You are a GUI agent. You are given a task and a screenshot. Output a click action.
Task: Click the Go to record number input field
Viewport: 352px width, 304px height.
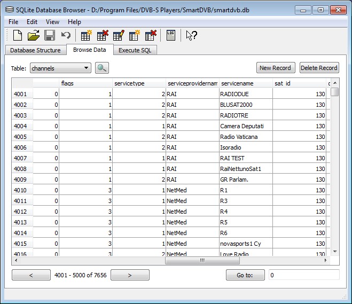304,275
